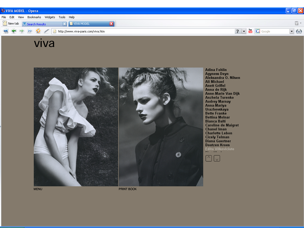Click the Fast Forward navigation icon
304x228 pixels.
point(30,31)
